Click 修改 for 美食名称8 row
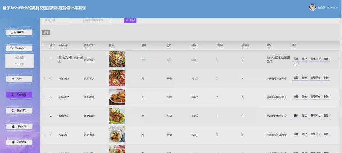Viewport: 342px width, 153px height. (305, 78)
